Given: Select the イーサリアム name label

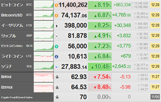Looking at the screenshot, I should (x=12, y=25).
